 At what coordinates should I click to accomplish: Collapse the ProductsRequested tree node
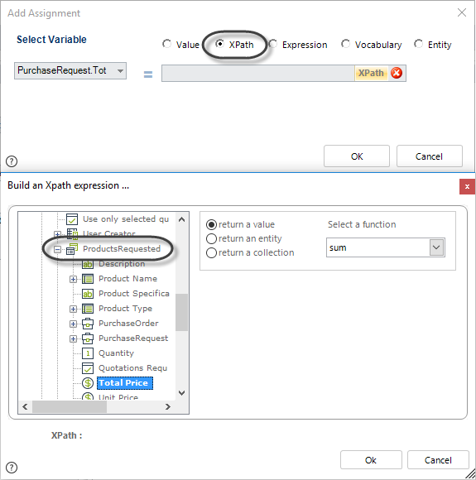pyautogui.click(x=57, y=250)
